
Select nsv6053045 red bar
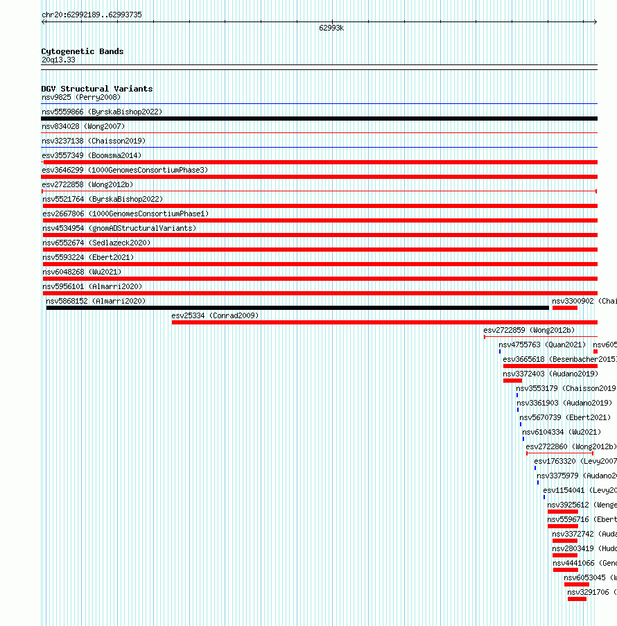coord(577,584)
